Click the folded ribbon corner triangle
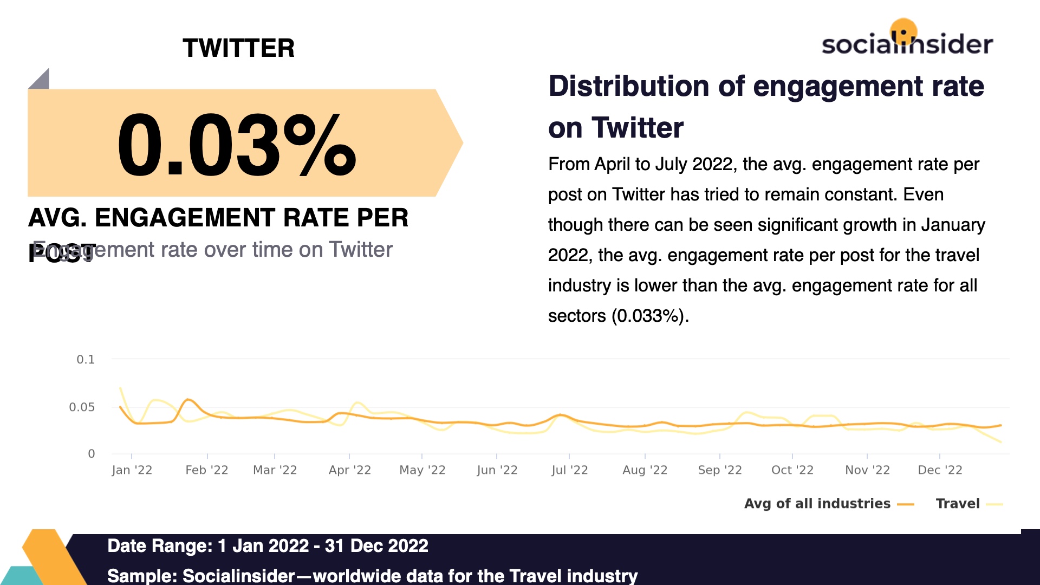 [38, 79]
